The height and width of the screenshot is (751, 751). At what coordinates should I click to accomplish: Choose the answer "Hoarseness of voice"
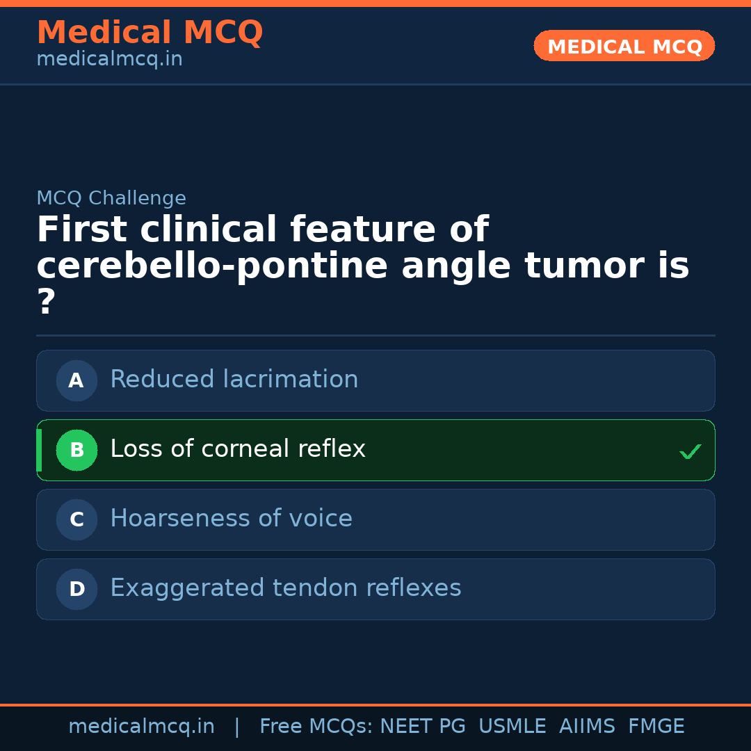tap(231, 519)
